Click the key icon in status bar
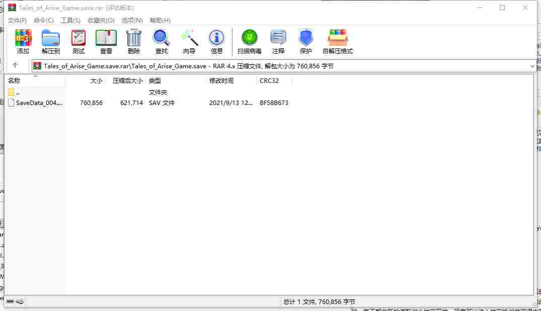Viewport: 541px width, 311px height. pyautogui.click(x=20, y=301)
